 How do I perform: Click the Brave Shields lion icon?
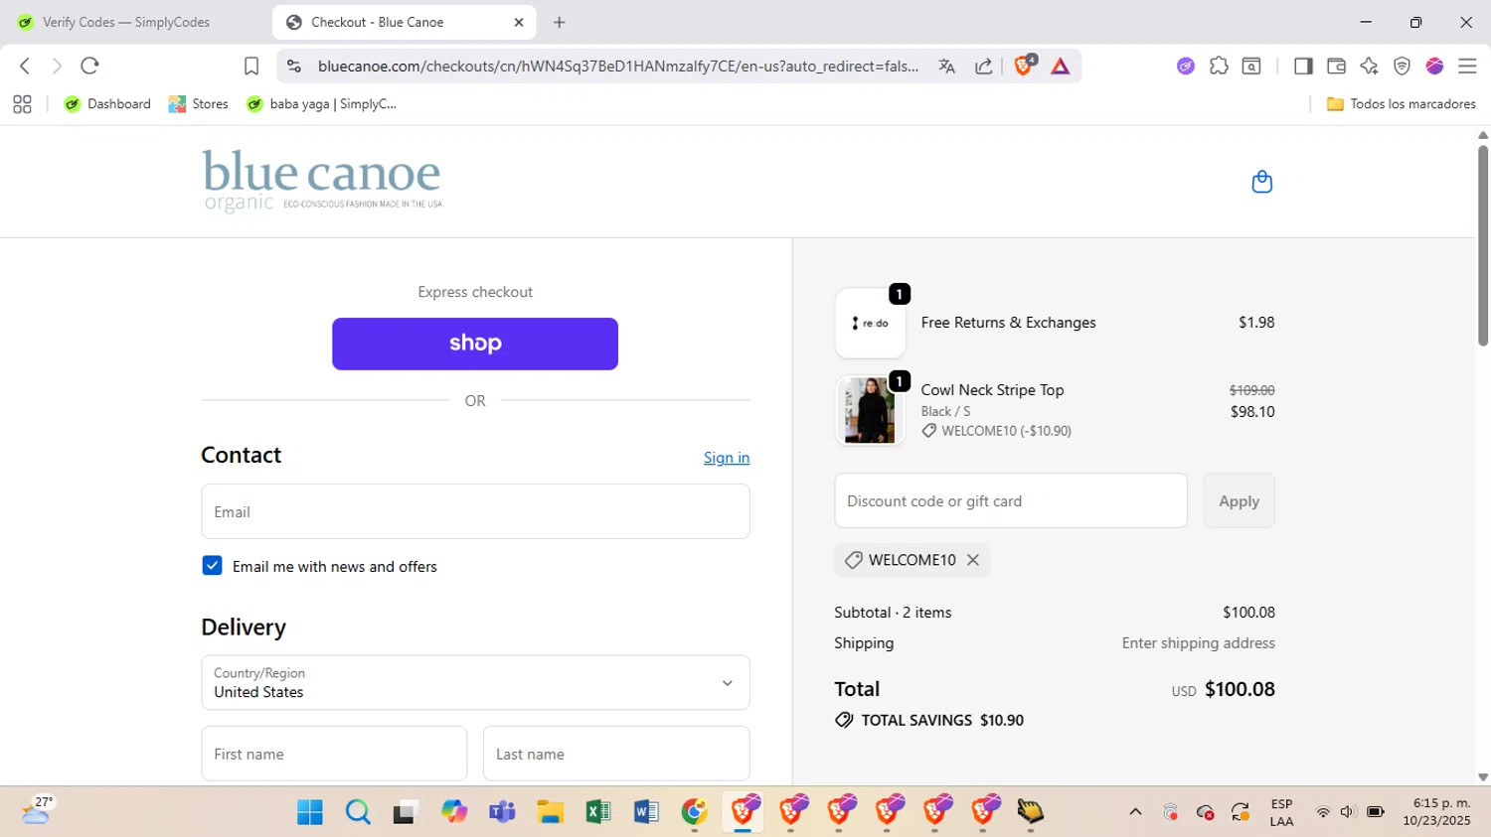coord(1024,66)
